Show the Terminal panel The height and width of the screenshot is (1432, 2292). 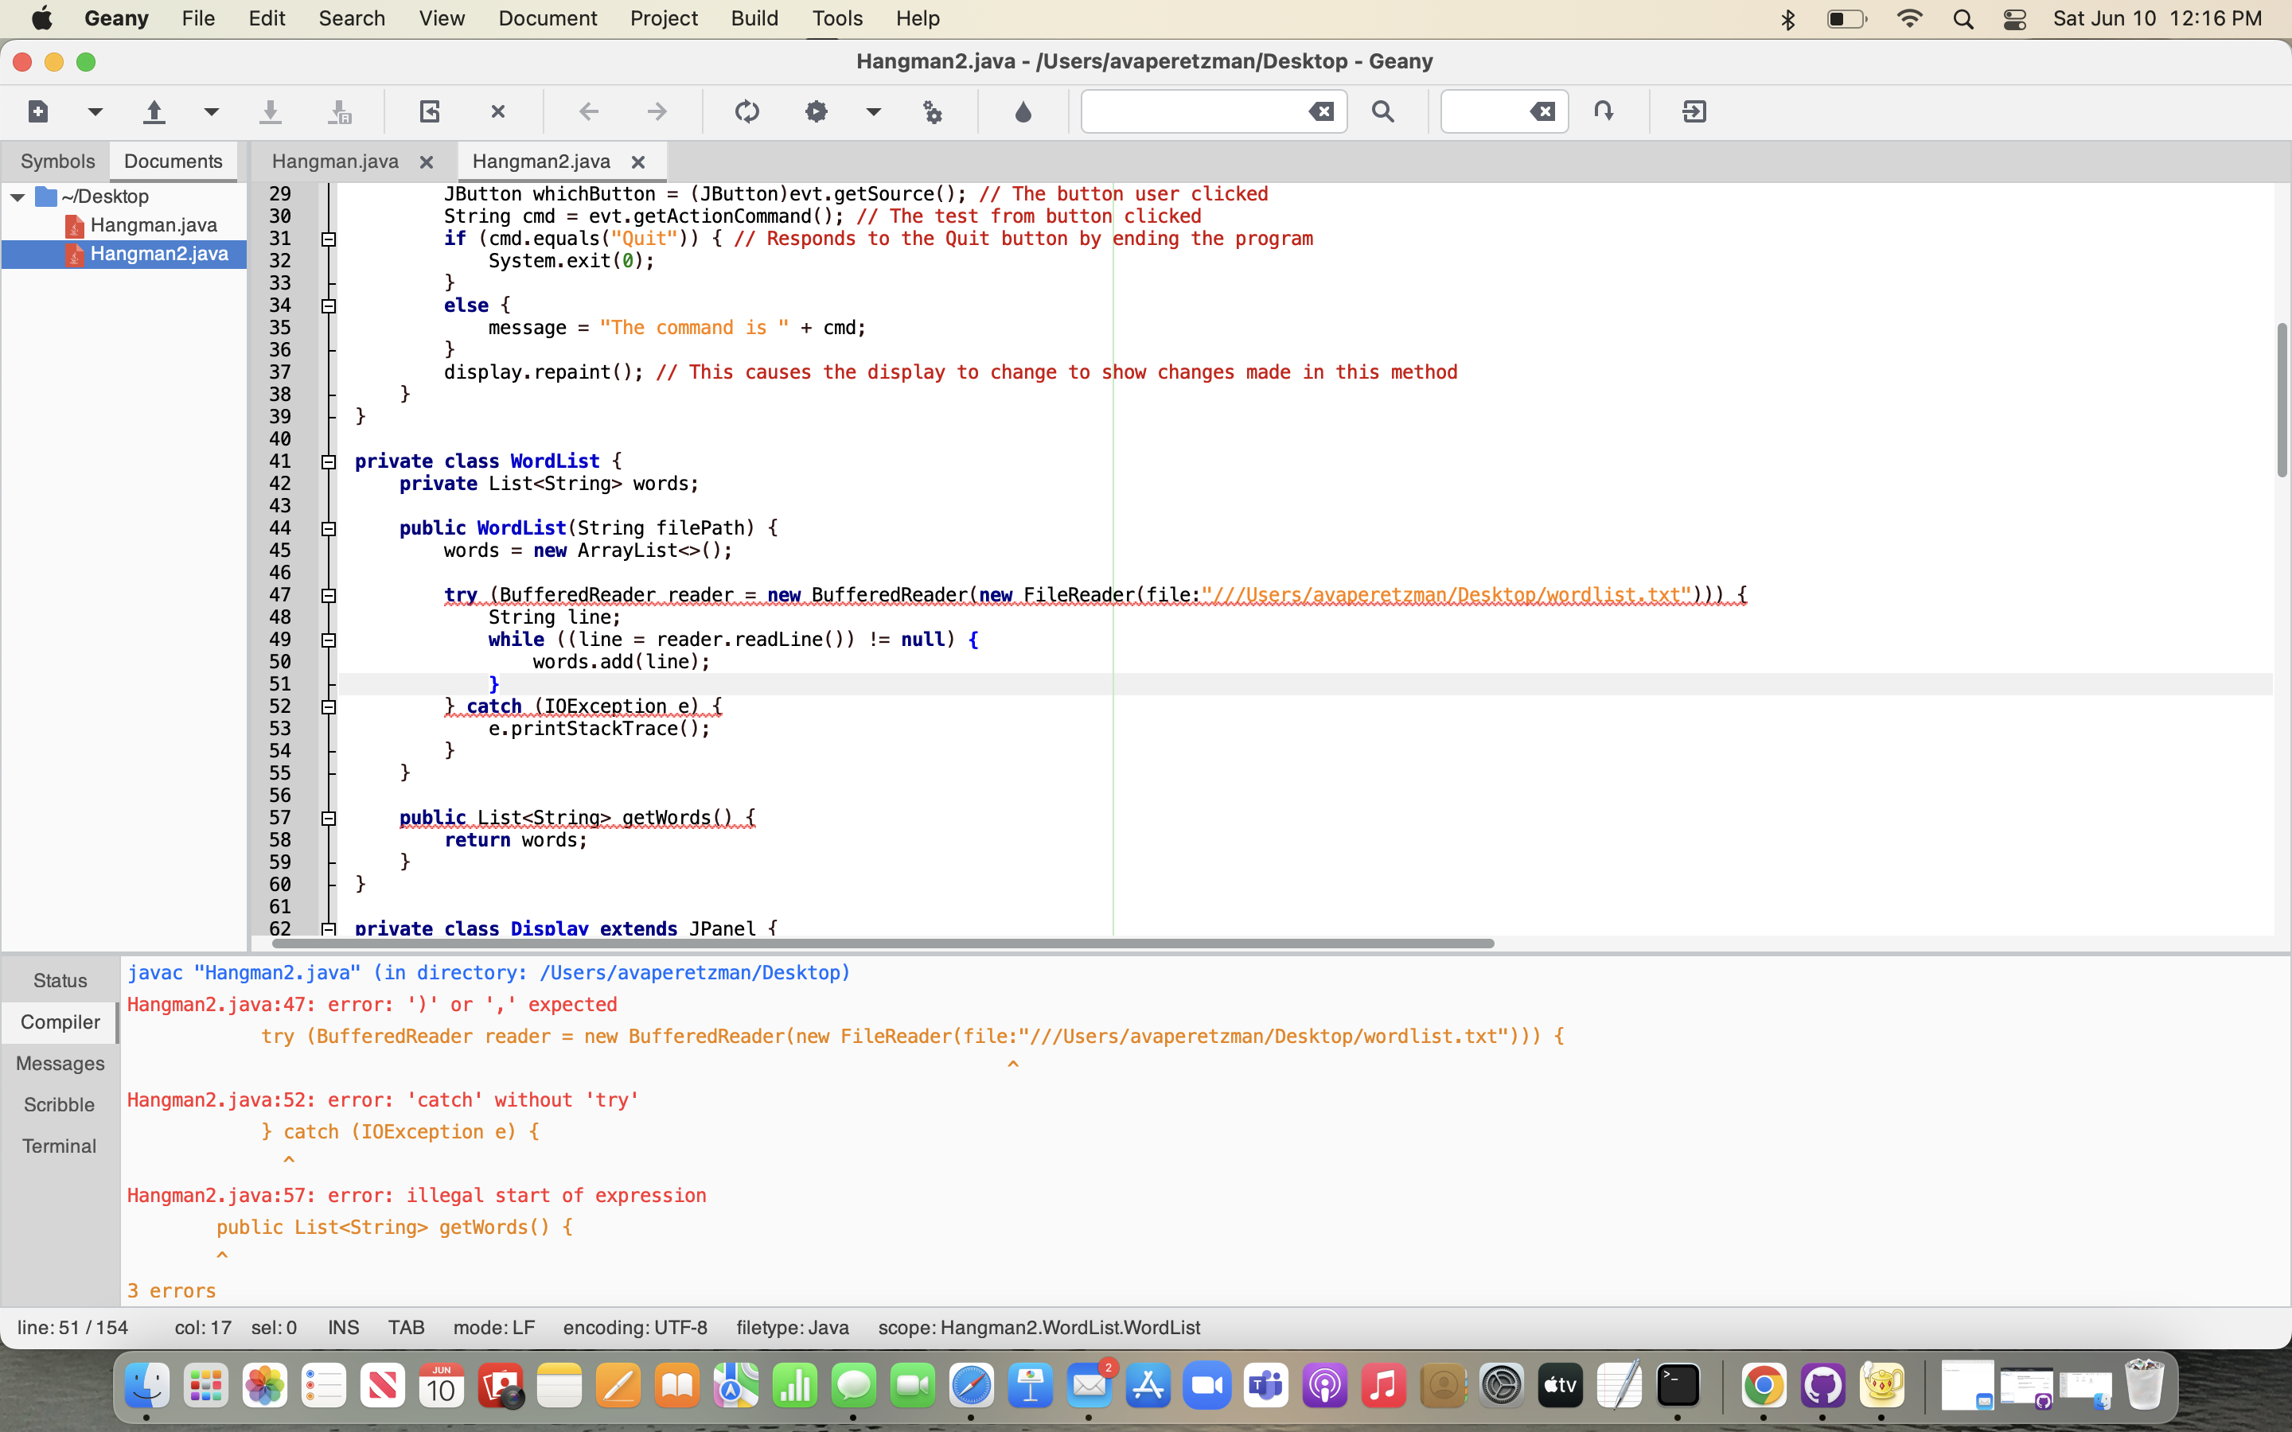coord(60,1146)
